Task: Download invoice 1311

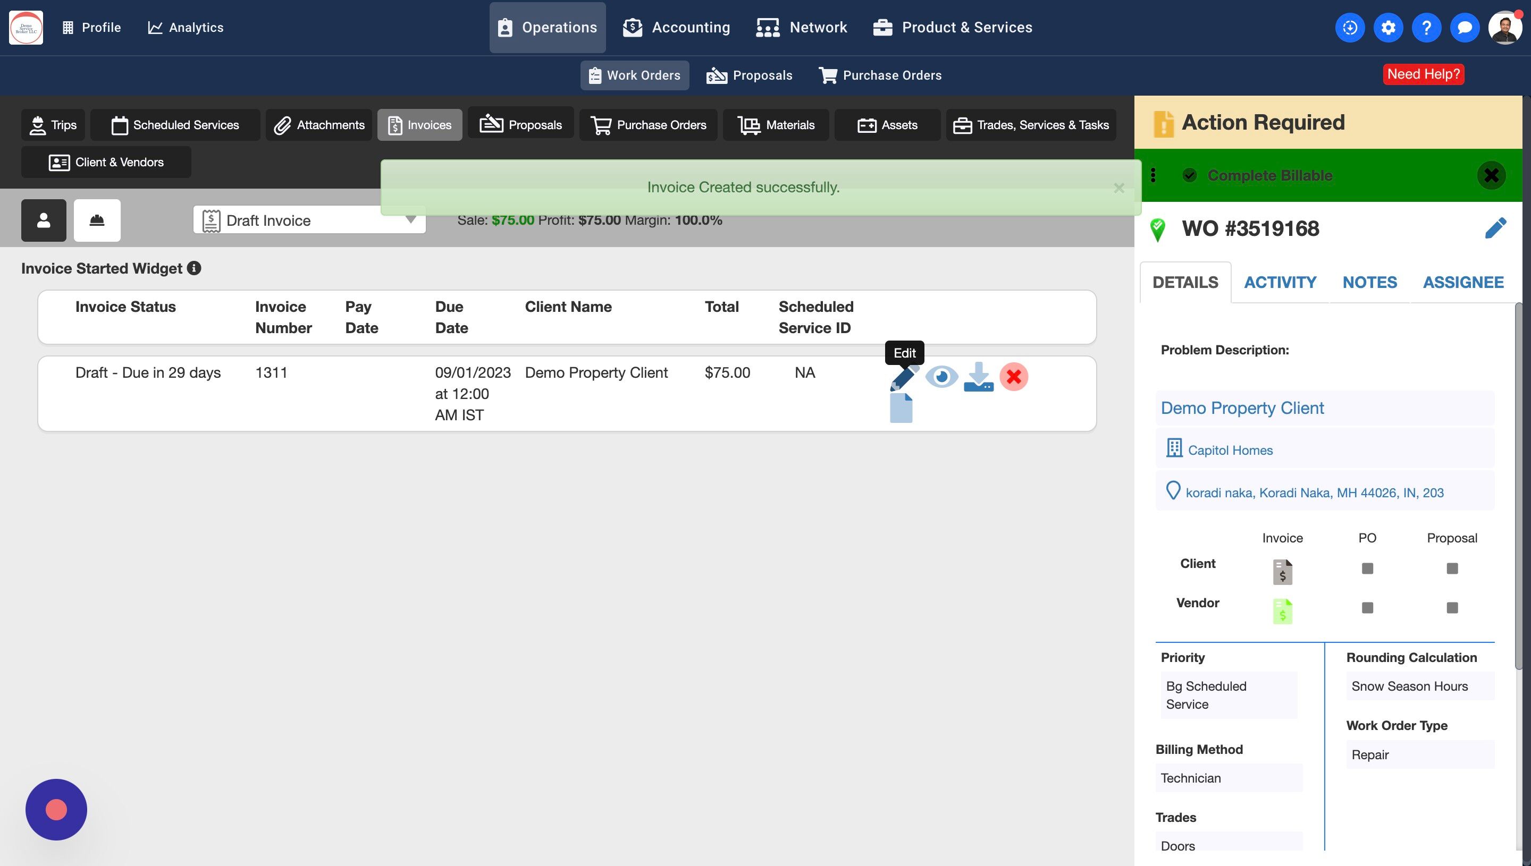Action: (x=978, y=377)
